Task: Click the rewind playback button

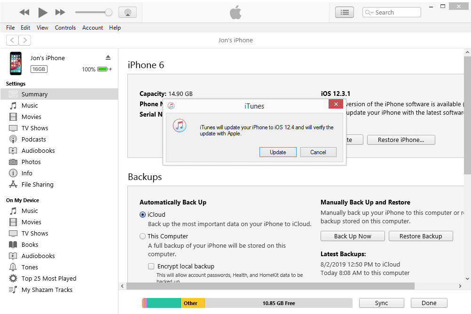Action: pos(24,12)
